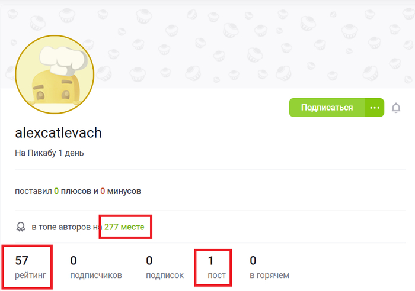Image resolution: width=415 pixels, height=291 pixels.
Task: Click the chef hat toaster avatar
Action: click(55, 75)
